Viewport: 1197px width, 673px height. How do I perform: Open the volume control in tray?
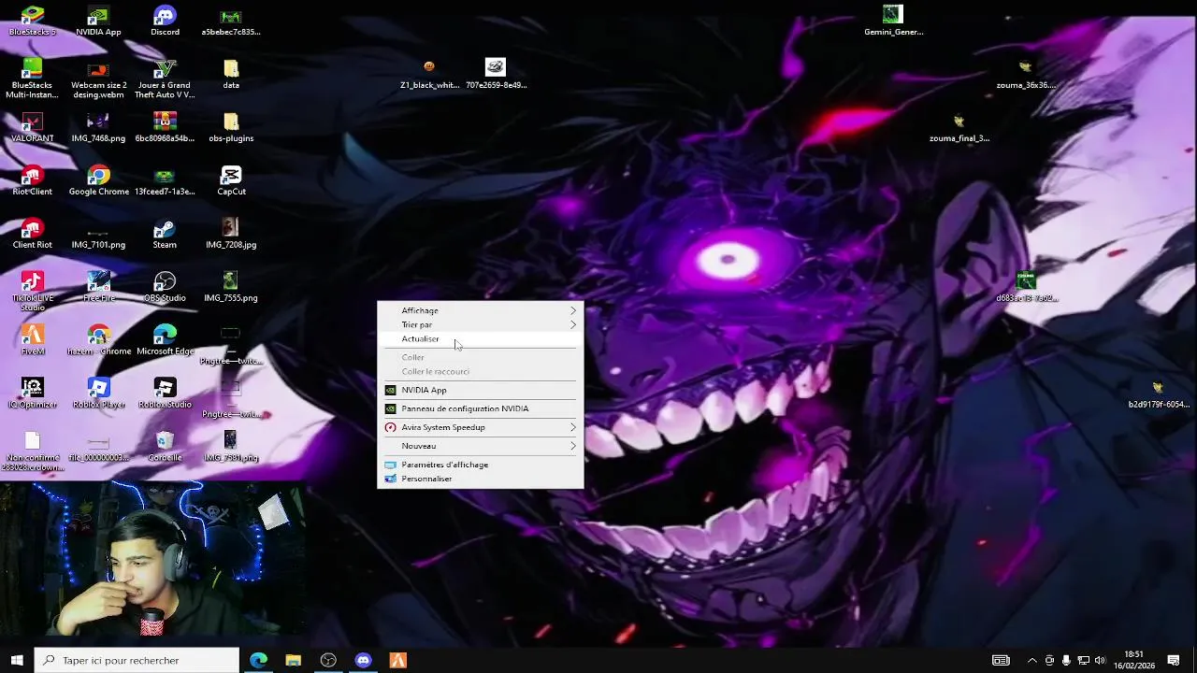[x=1100, y=660]
